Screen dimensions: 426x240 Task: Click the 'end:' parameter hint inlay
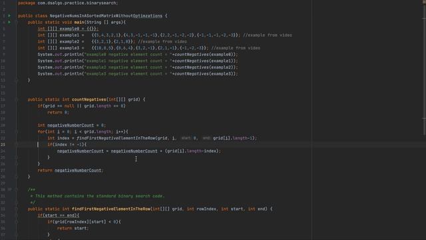tap(206, 138)
